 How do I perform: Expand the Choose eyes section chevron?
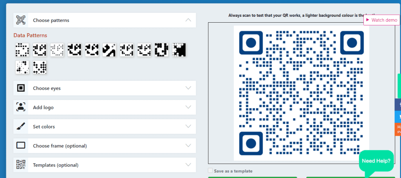(x=188, y=88)
